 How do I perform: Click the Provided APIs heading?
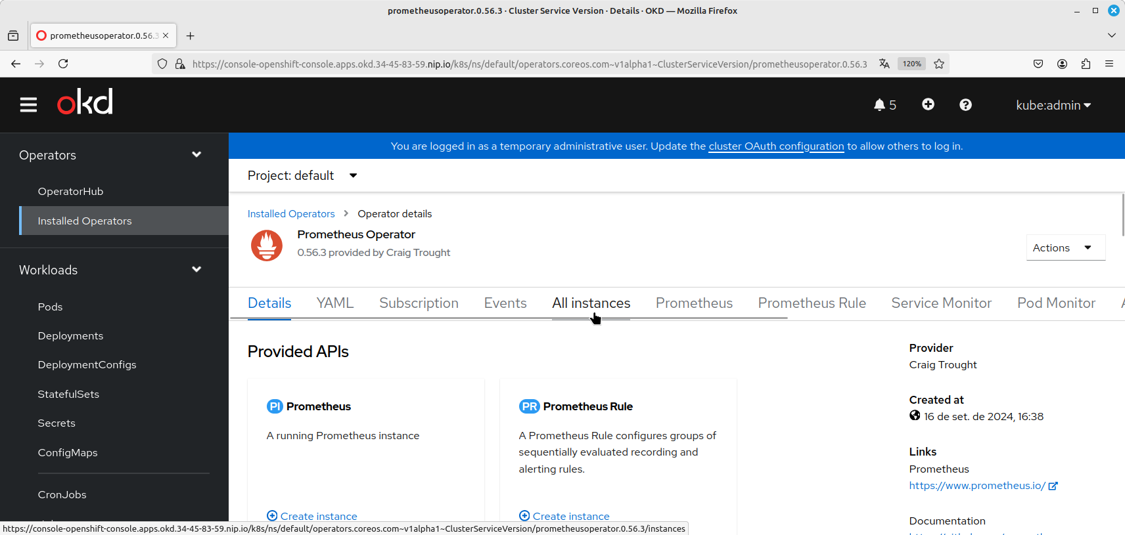[298, 352]
